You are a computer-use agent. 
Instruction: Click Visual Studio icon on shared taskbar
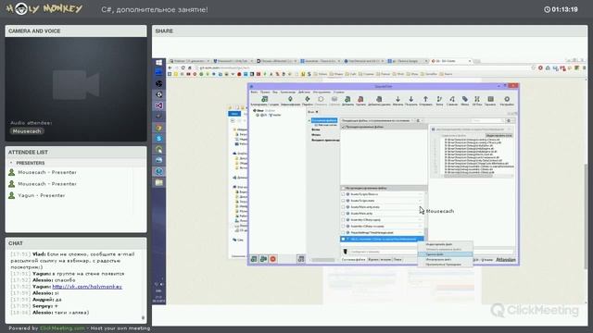[x=158, y=105]
